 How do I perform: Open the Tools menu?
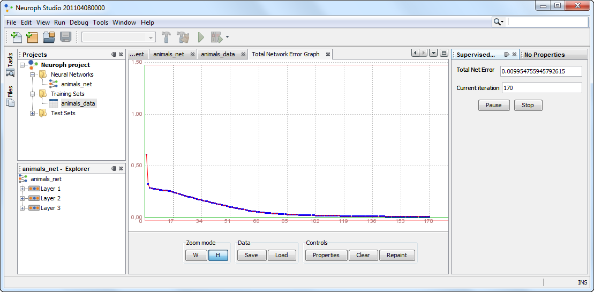[100, 23]
